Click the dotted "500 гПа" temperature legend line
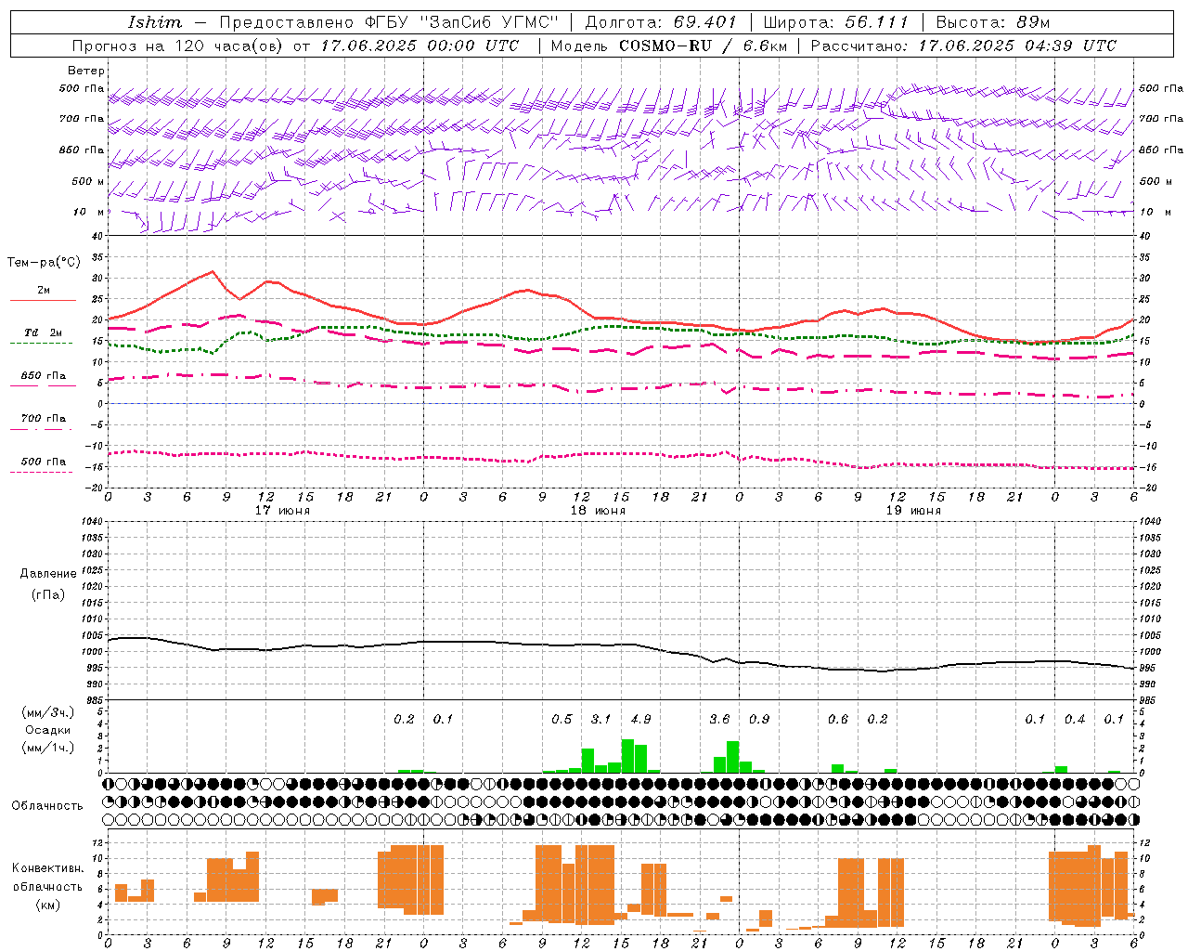 tap(42, 472)
